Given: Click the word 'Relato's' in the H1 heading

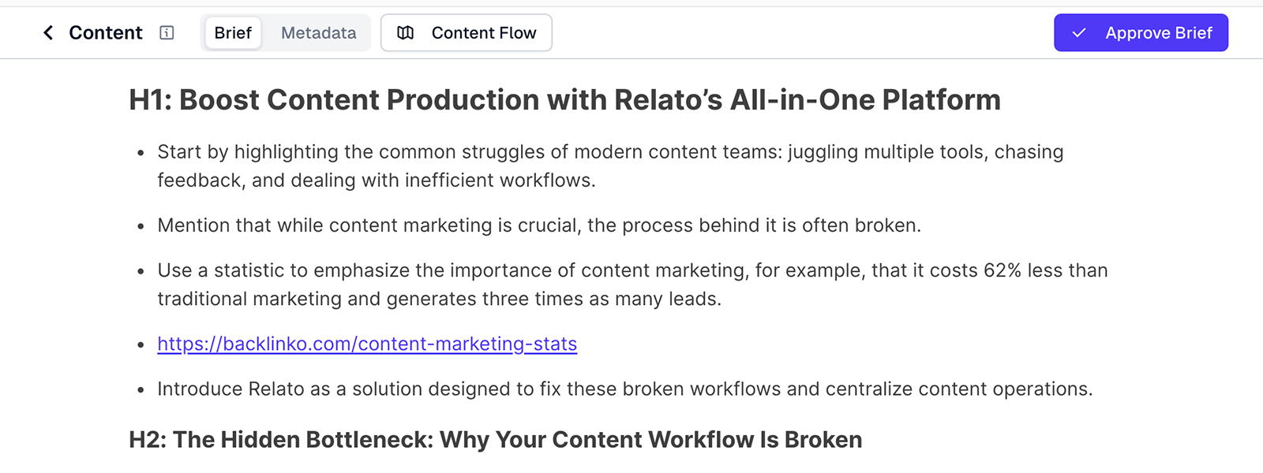Looking at the screenshot, I should [668, 100].
